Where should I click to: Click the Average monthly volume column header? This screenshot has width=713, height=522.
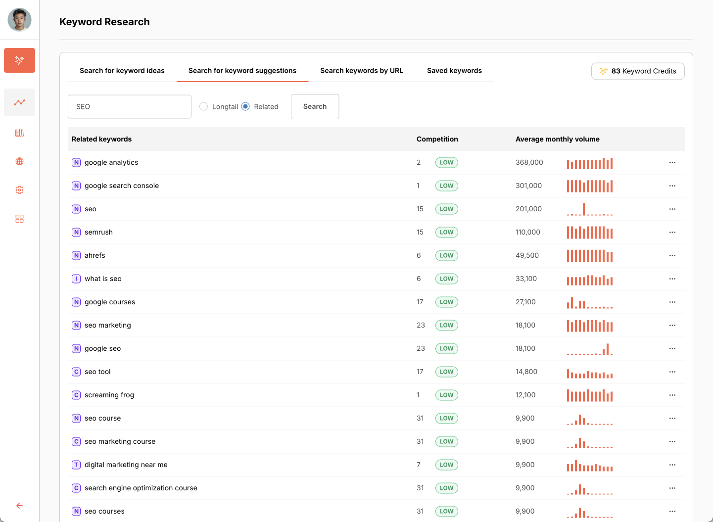pos(558,139)
